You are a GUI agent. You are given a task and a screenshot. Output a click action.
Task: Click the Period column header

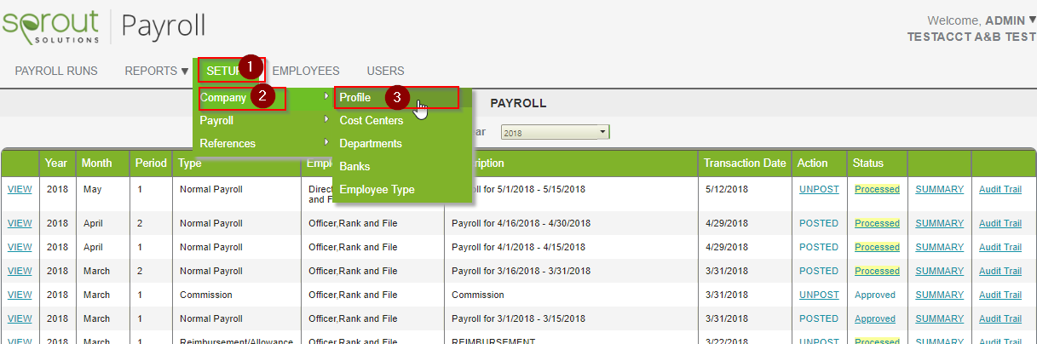pyautogui.click(x=151, y=163)
